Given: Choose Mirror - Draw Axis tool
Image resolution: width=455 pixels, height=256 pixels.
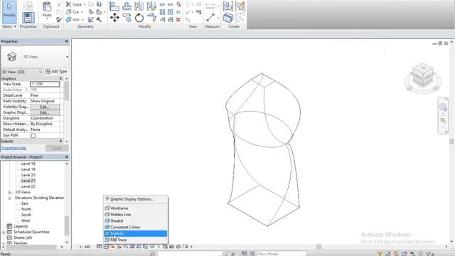Looking at the screenshot, I should (x=151, y=6).
